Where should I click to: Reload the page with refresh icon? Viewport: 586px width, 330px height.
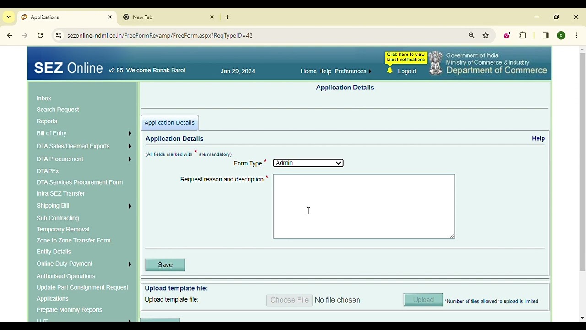pos(40,35)
